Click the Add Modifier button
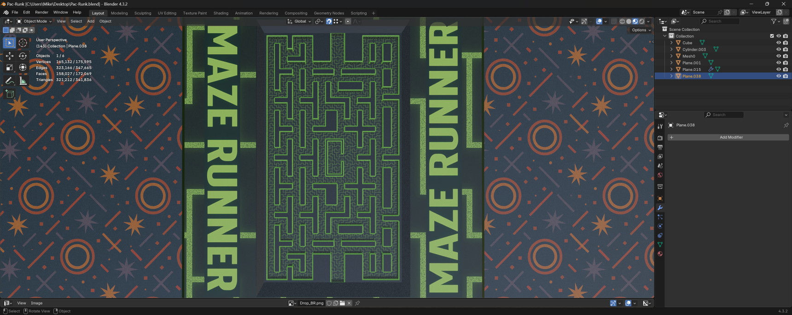Viewport: 792px width, 315px height. [728, 137]
